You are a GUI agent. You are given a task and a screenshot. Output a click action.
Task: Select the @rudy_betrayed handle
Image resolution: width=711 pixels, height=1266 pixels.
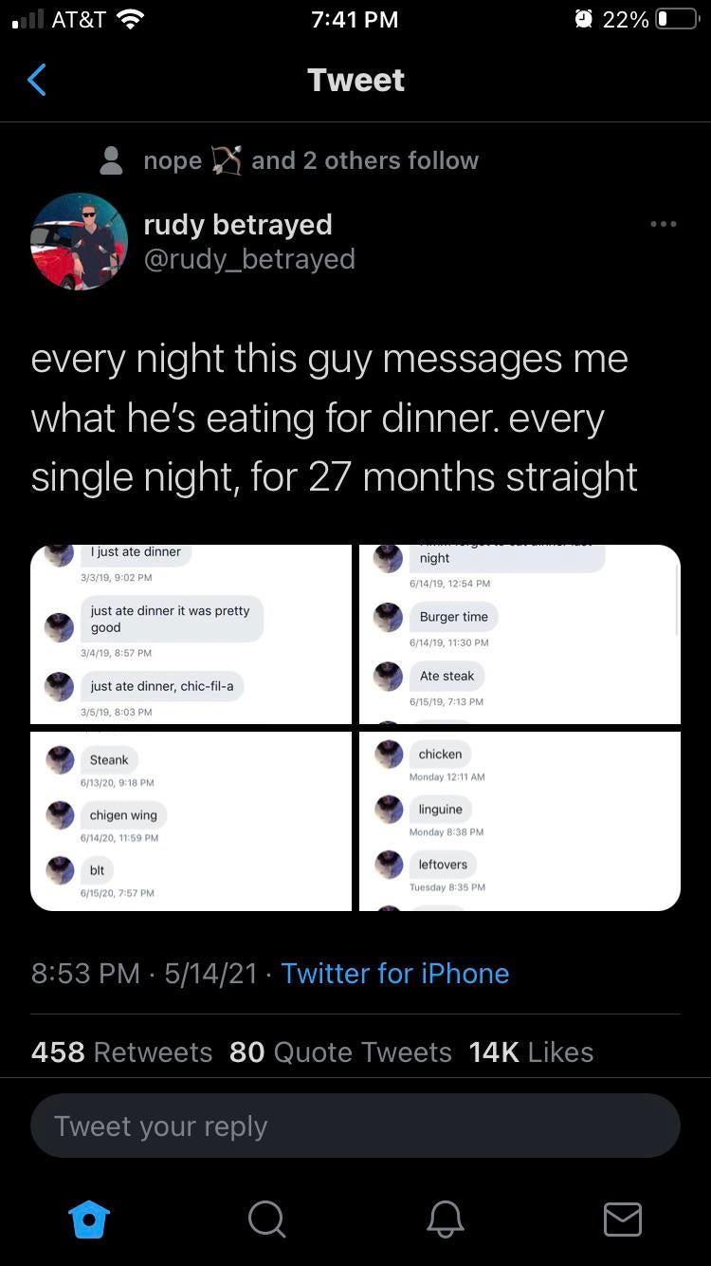pos(249,258)
